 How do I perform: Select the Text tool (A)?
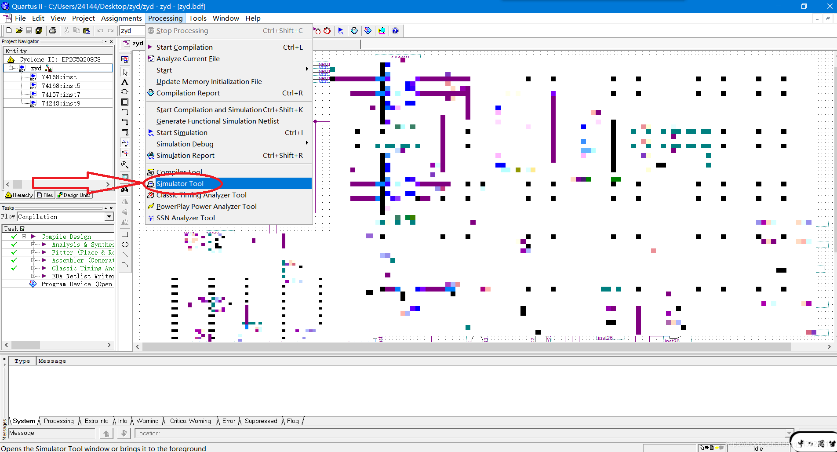[125, 82]
